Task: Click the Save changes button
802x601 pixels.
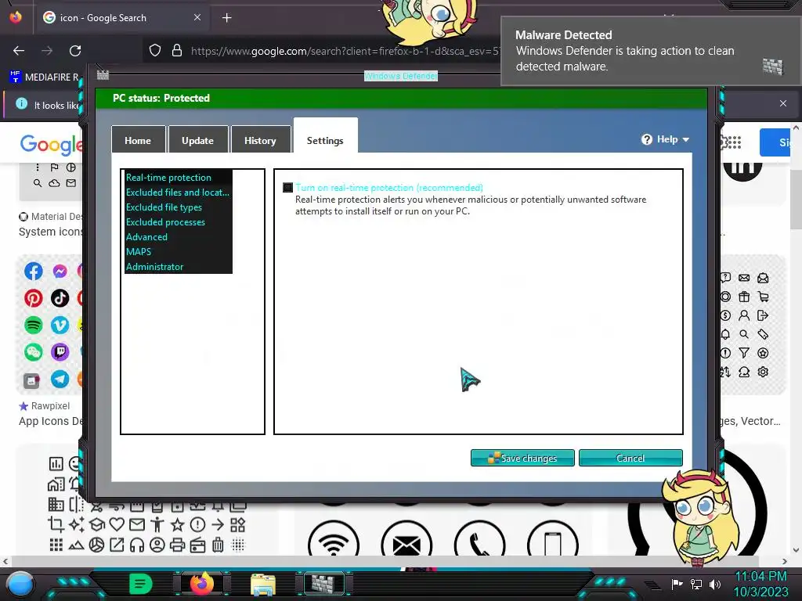Action: pyautogui.click(x=522, y=458)
